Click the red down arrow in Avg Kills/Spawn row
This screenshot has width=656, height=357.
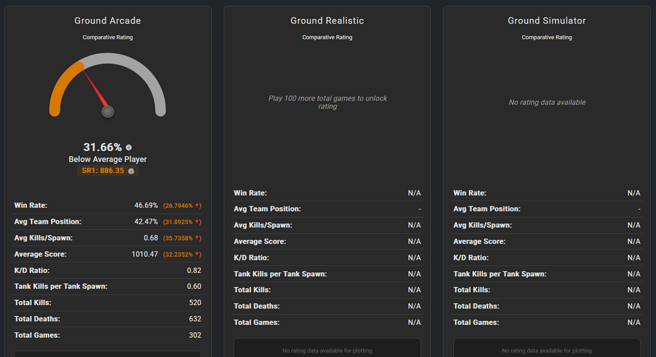point(198,238)
